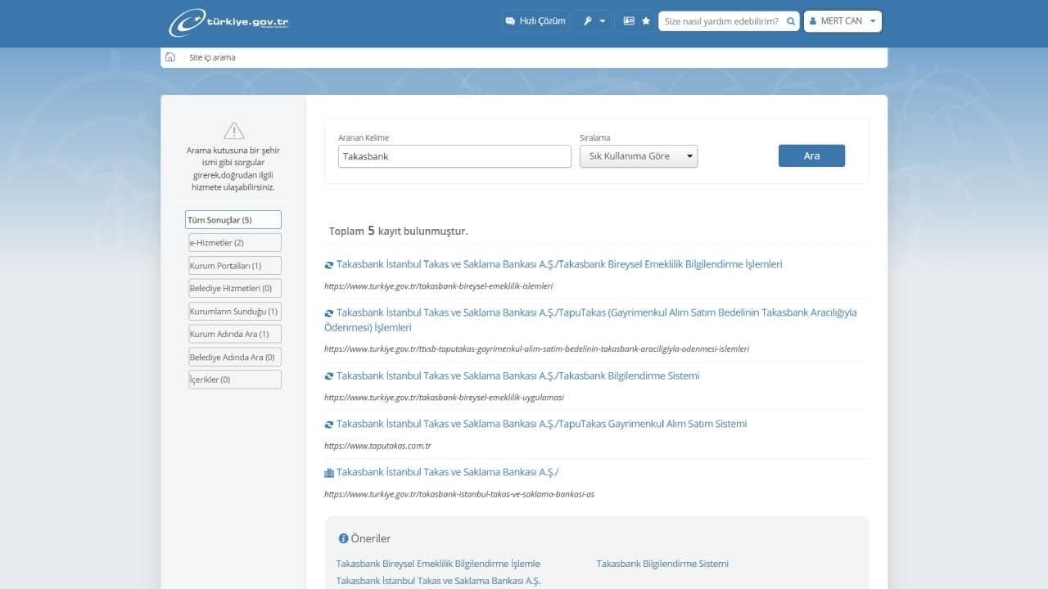Click URL text takasbank-istanbul-takas-ve-saklama-bankasi-as
1048x589 pixels.
(459, 494)
